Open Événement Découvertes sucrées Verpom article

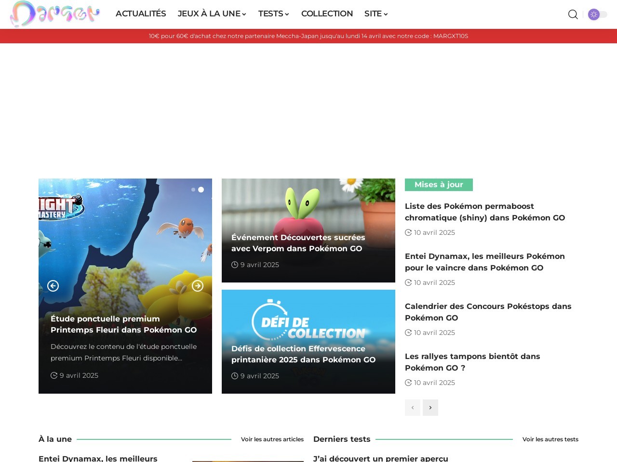click(298, 243)
